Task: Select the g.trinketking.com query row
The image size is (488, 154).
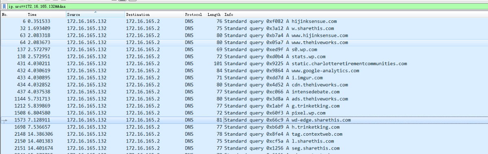Action: 244,106
